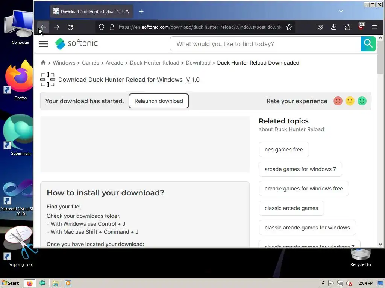
Task: Click the Action Center flag tray icon
Action: (x=331, y=283)
